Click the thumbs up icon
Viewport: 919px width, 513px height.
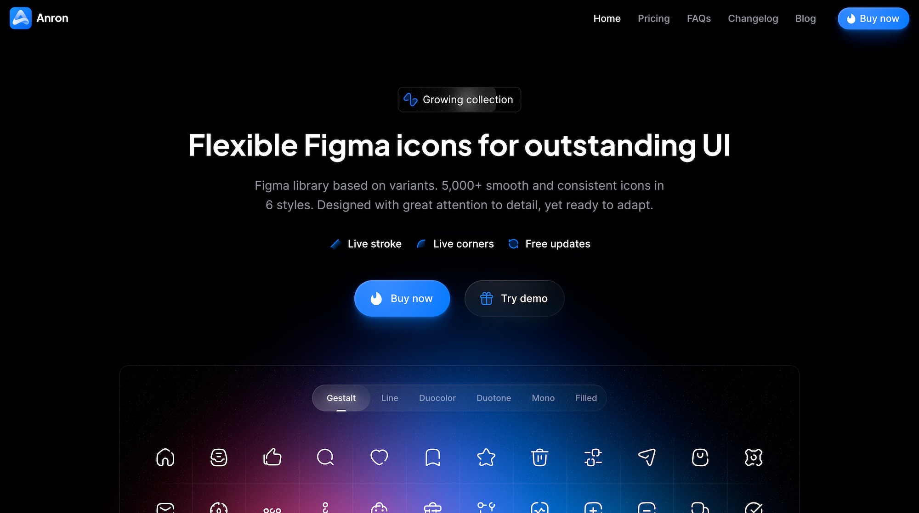tap(272, 456)
